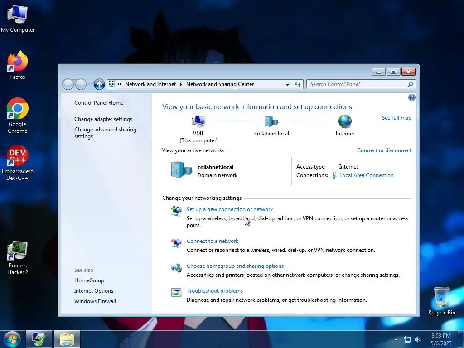Open address bar history dropdown
464x348 pixels.
287,84
